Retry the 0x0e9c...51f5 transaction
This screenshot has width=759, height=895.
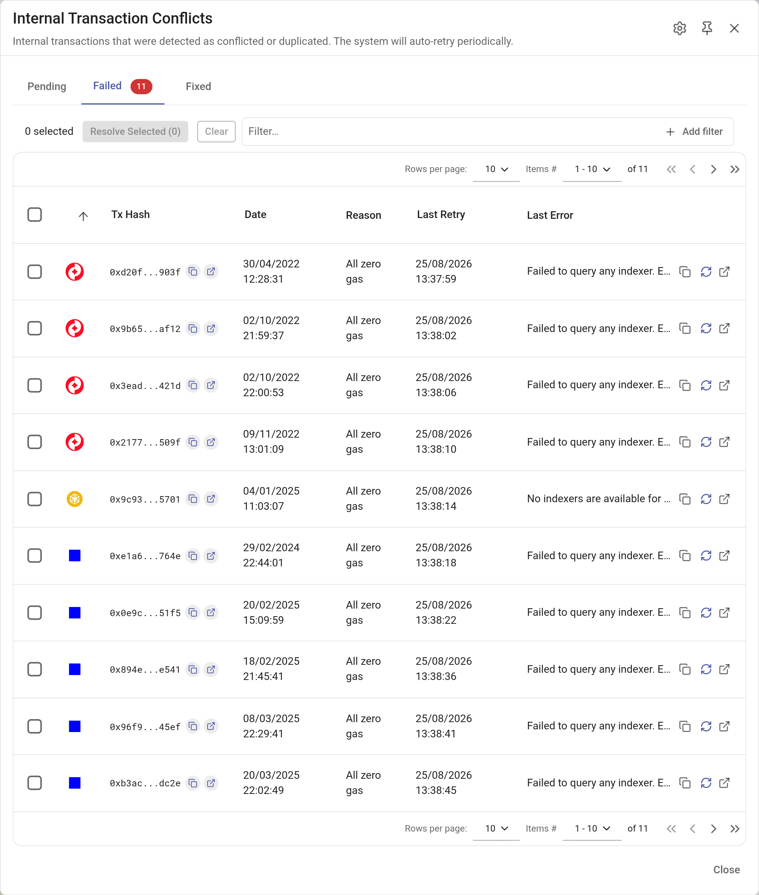click(705, 612)
